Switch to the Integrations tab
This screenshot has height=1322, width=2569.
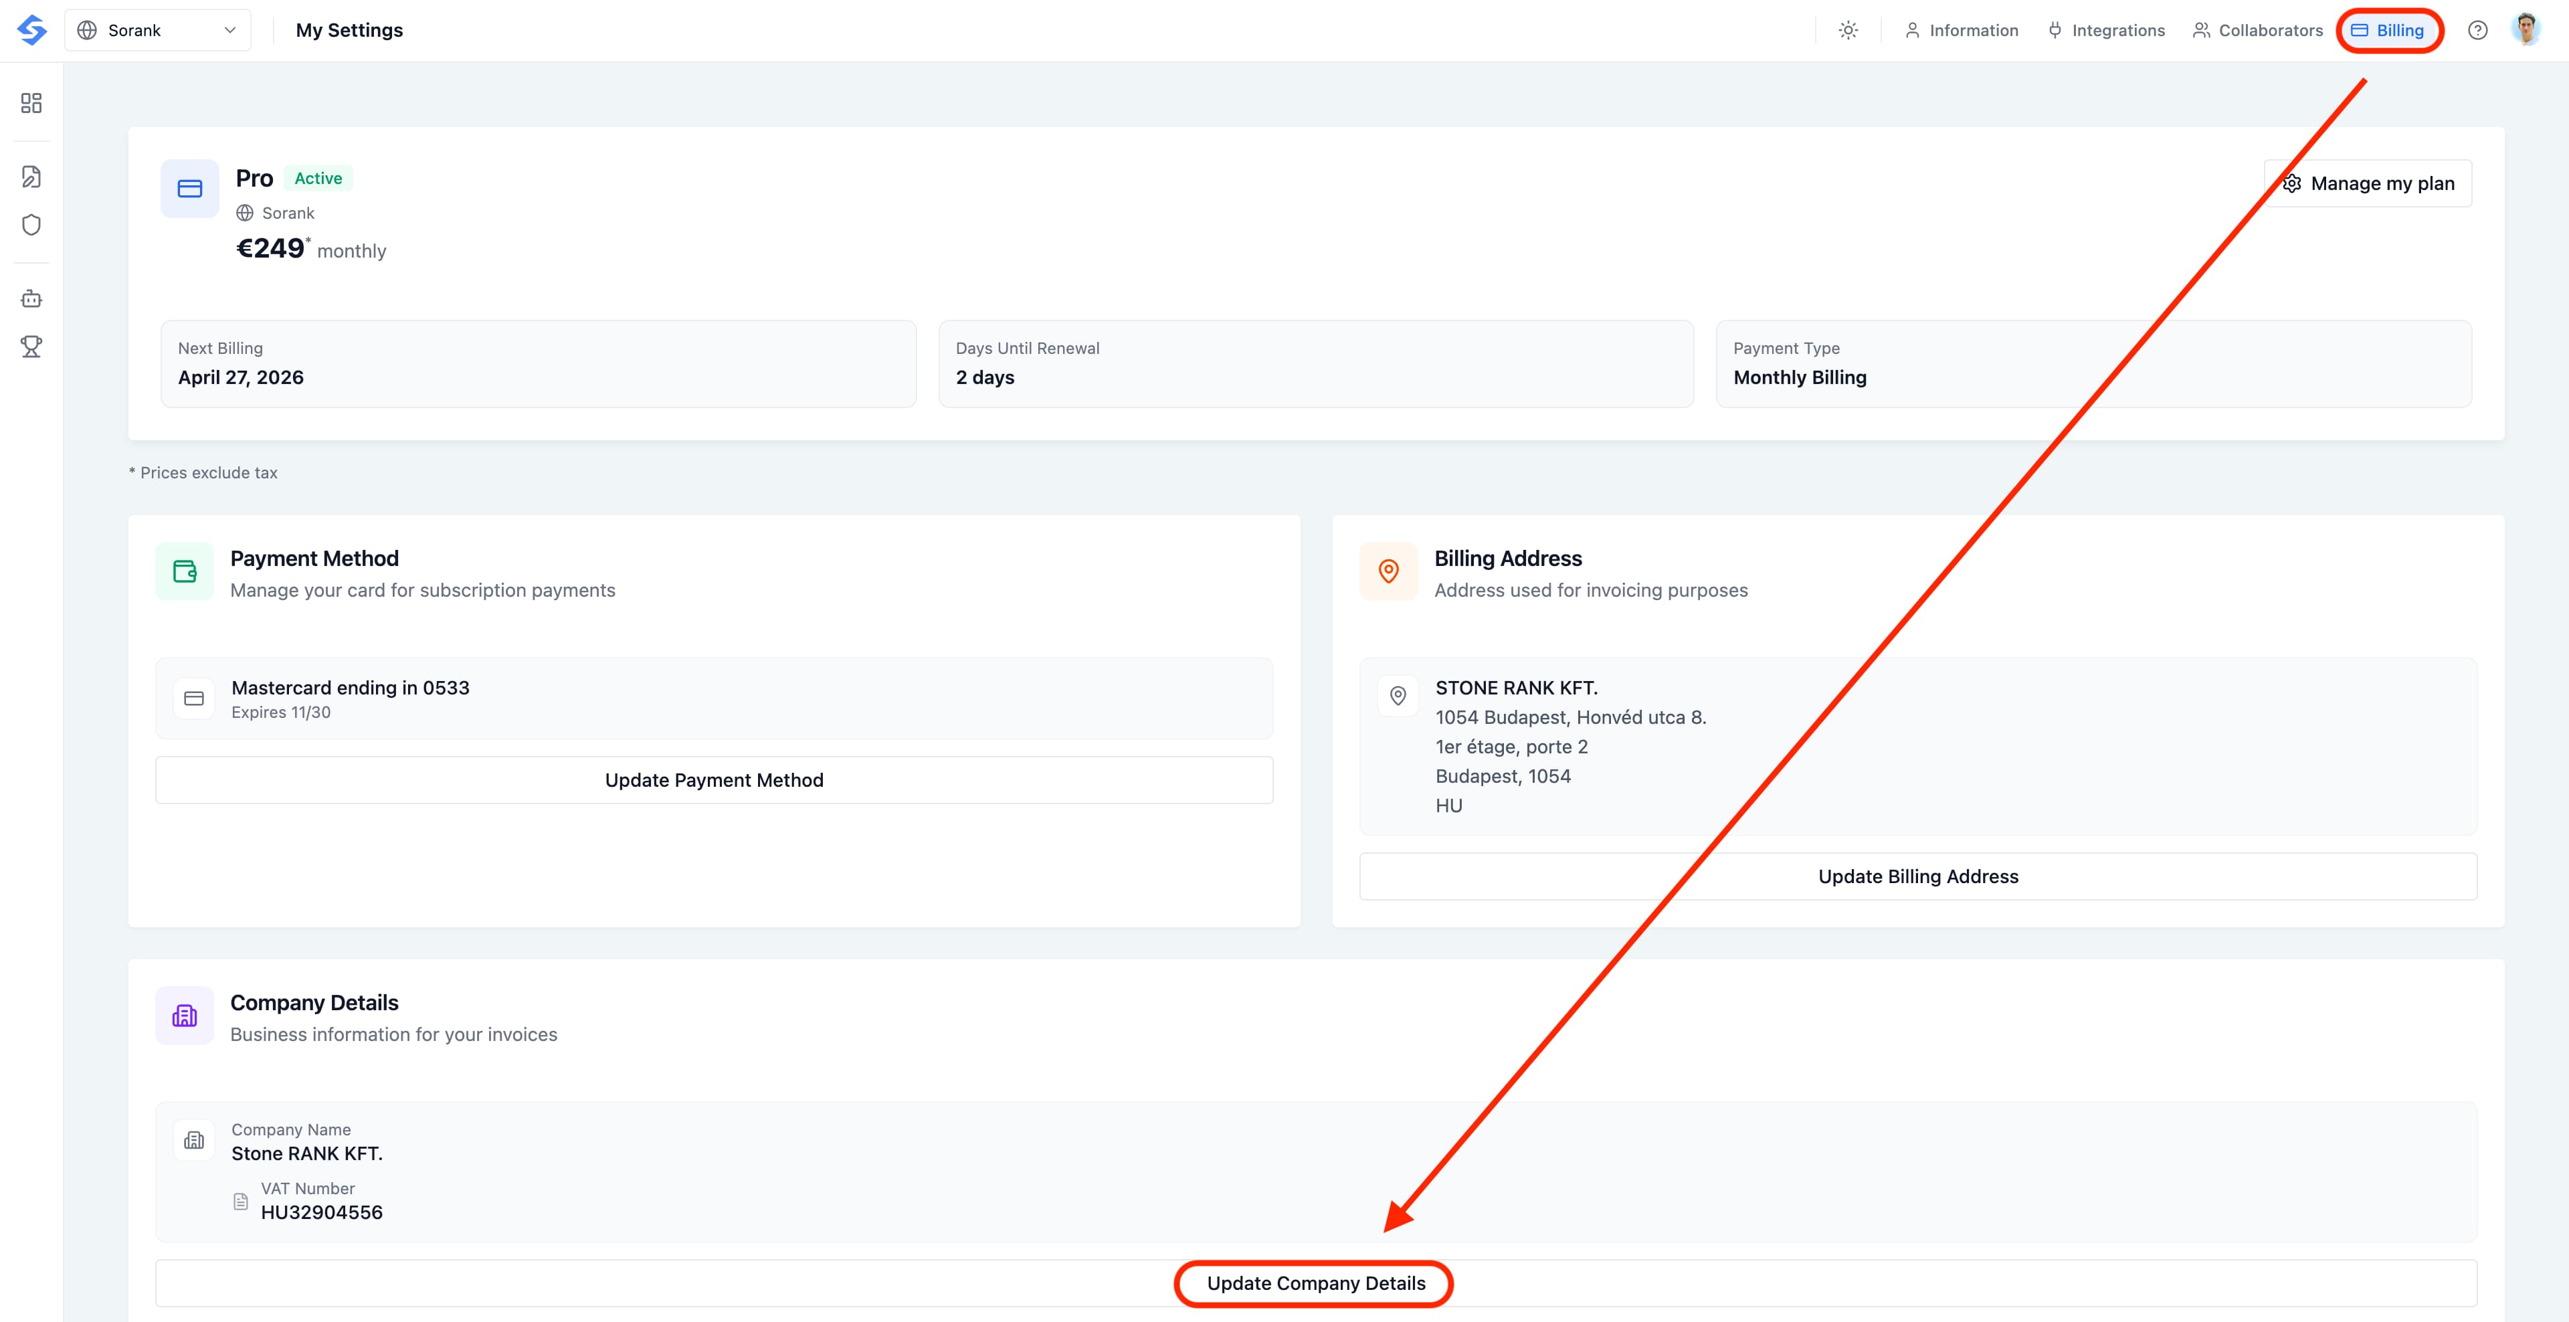[x=2106, y=30]
